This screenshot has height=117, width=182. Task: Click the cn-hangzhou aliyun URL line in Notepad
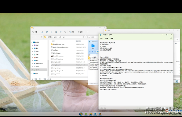pos(136,71)
